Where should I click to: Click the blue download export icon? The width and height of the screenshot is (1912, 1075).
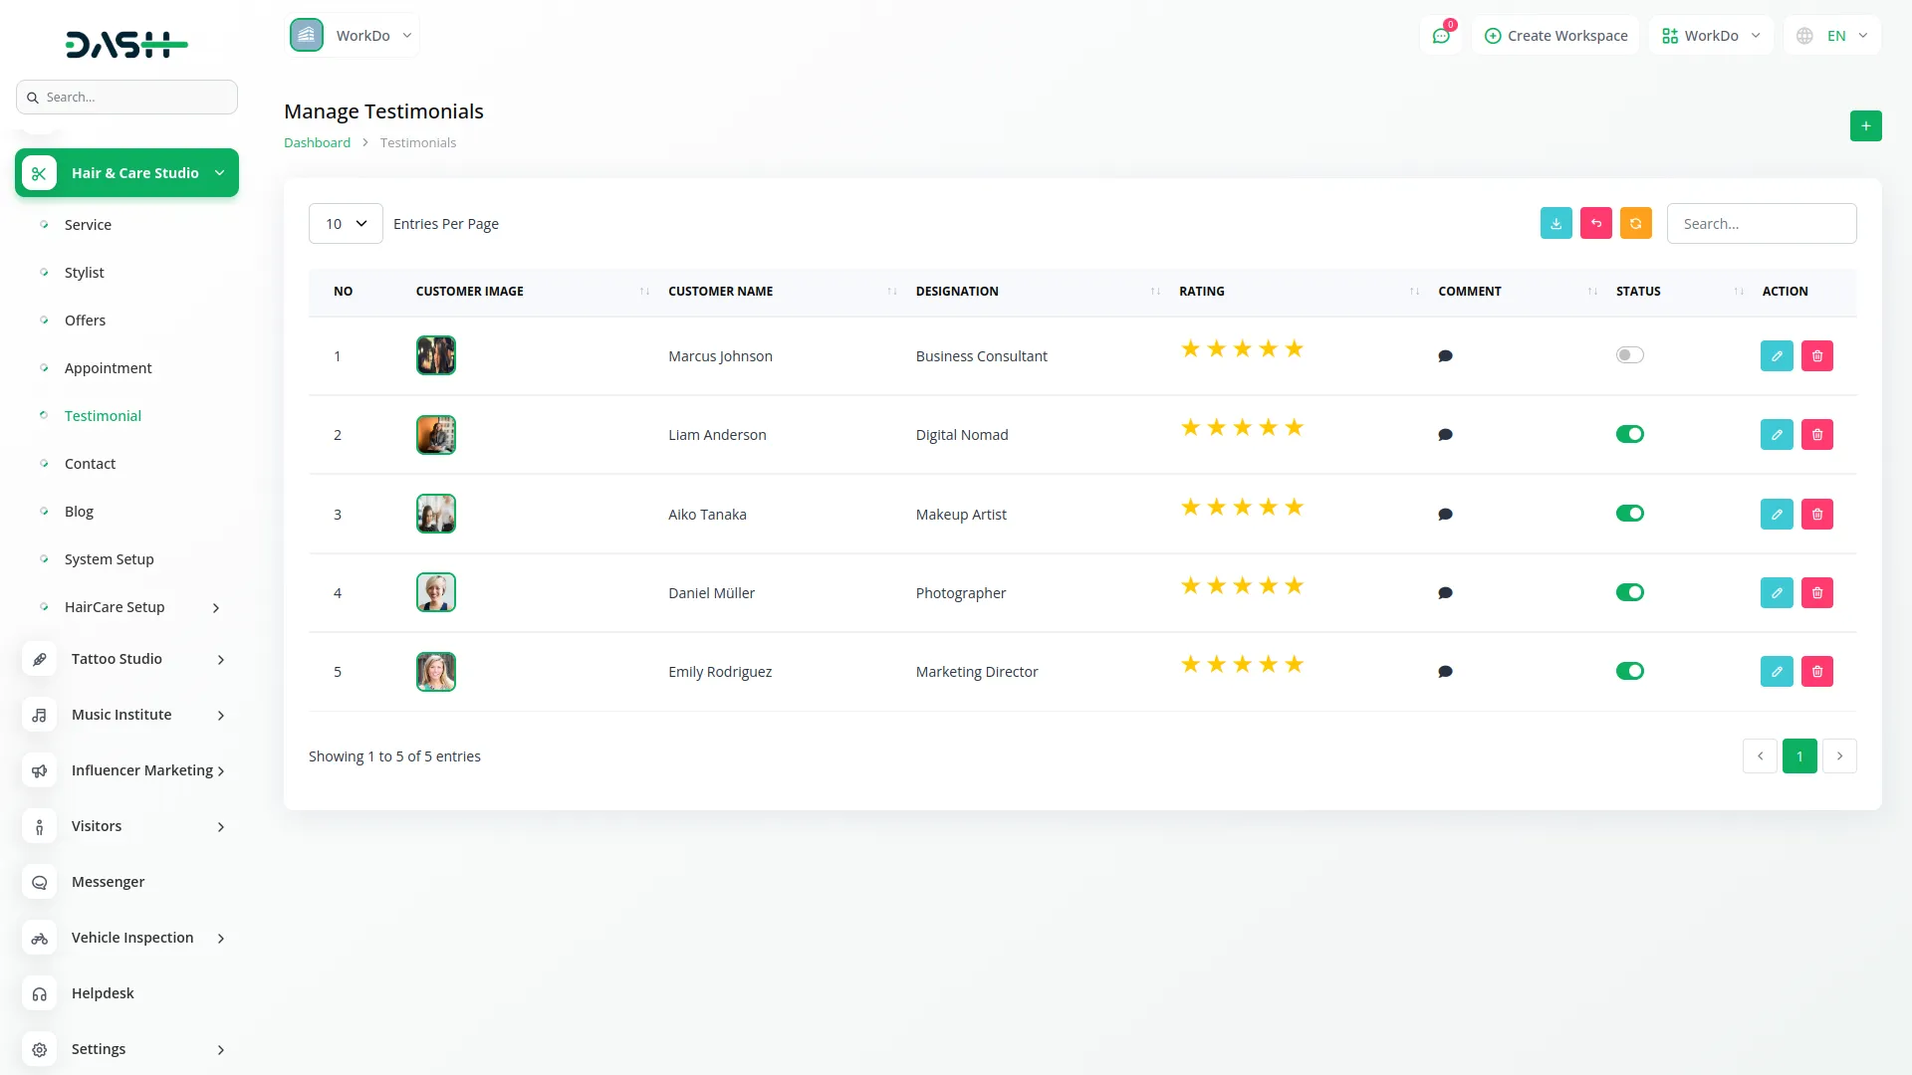click(x=1555, y=223)
